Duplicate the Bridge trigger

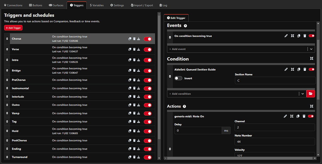point(130,71)
